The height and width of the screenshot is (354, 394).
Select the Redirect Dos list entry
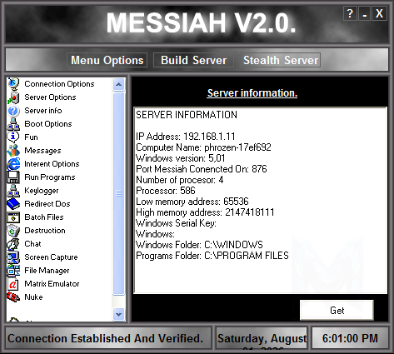[x=47, y=204]
